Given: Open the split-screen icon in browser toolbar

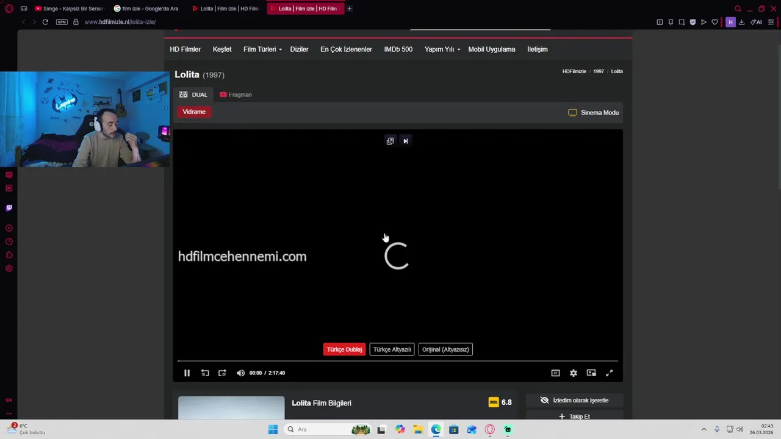Looking at the screenshot, I should (x=660, y=22).
